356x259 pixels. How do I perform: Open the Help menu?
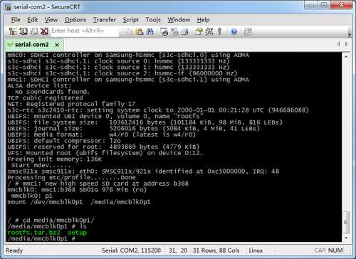203,20
